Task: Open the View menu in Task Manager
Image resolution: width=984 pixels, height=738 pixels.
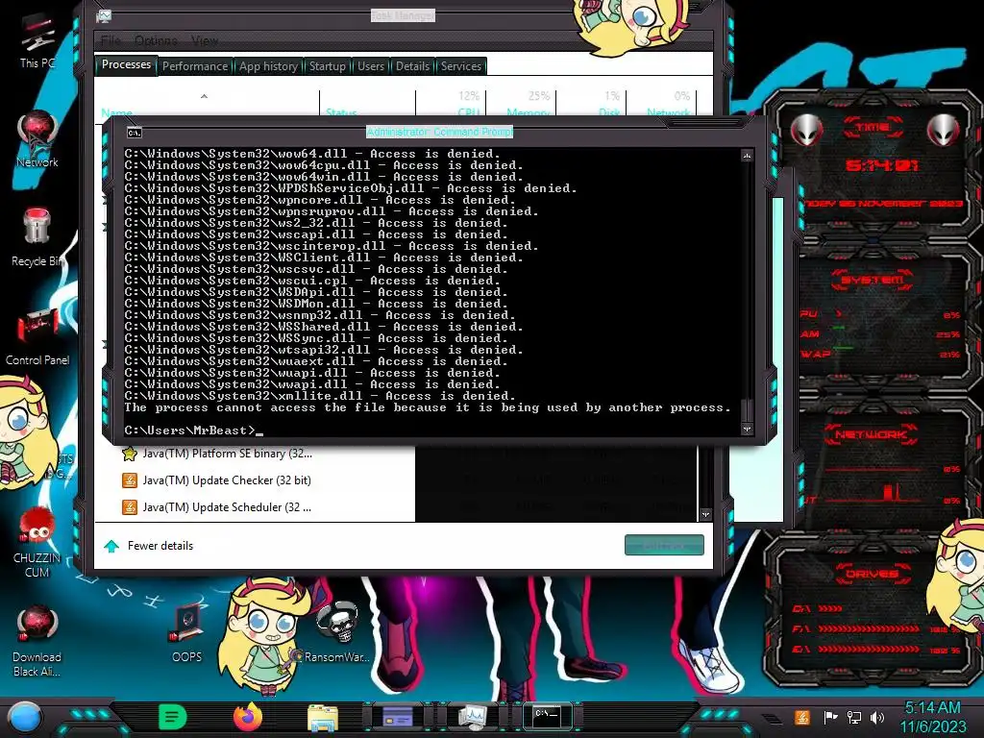Action: click(205, 40)
